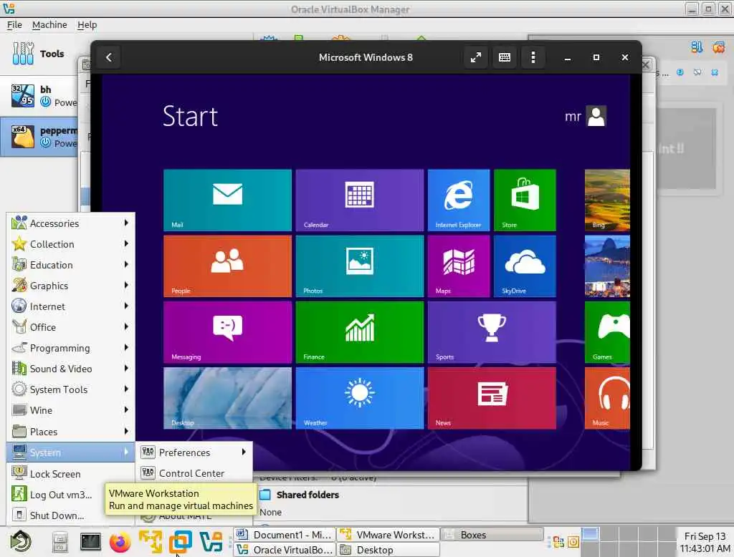Switch to the Desktop taskbar window
Image resolution: width=734 pixels, height=557 pixels.
(388, 550)
